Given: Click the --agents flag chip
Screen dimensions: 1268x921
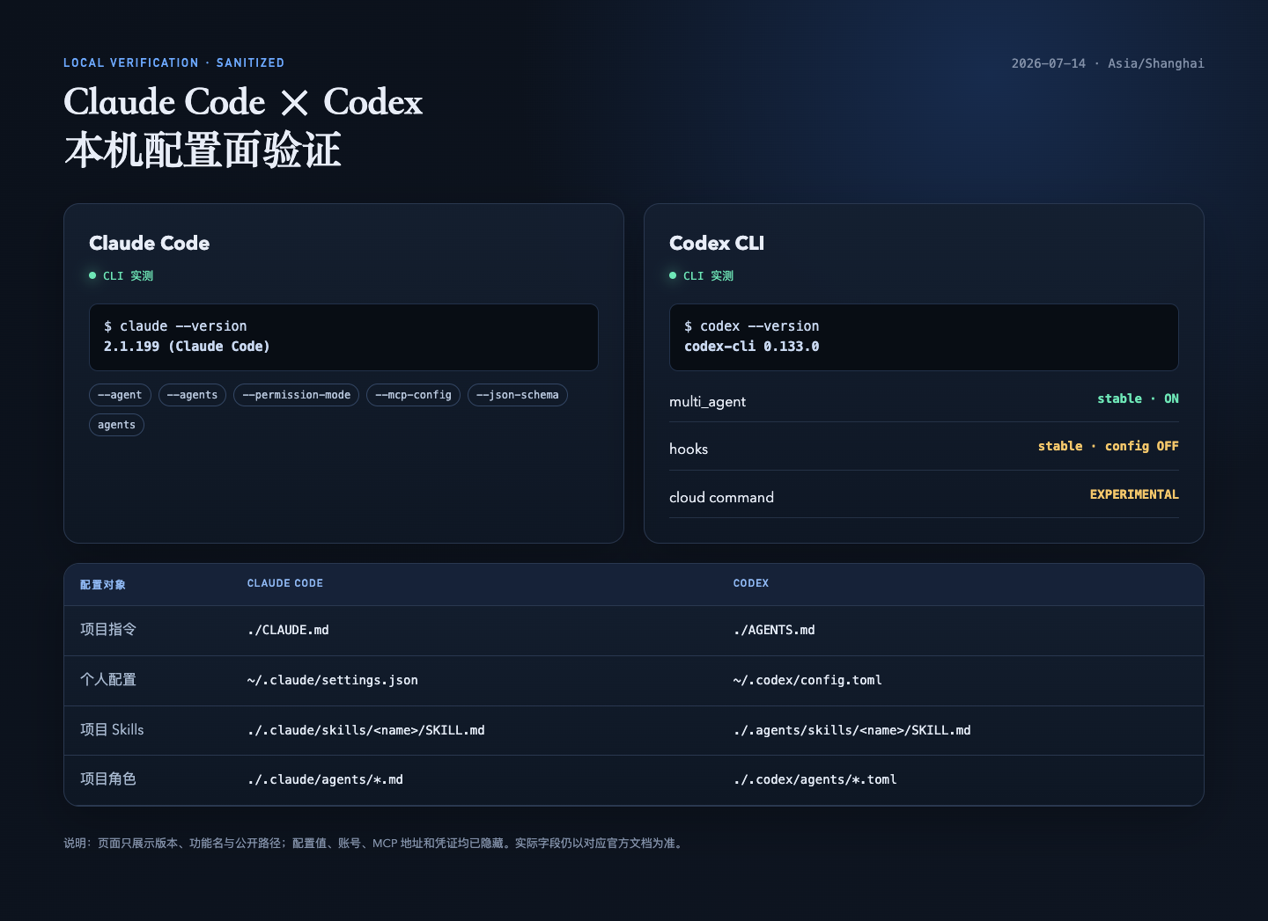Looking at the screenshot, I should coord(193,395).
